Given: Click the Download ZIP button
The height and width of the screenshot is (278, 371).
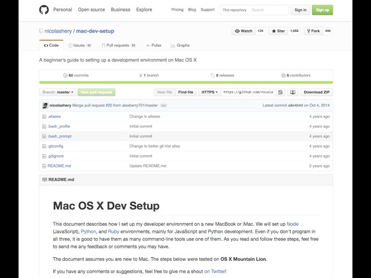Looking at the screenshot, I should 317,92.
